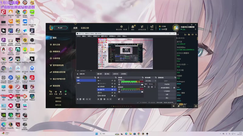243x136 pixels.
Task: Toggle lock on 显示器采集 source
Action: 115,96
